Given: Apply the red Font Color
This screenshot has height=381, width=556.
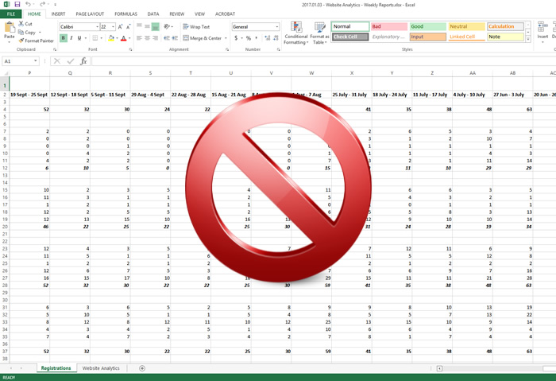Looking at the screenshot, I should [123, 38].
